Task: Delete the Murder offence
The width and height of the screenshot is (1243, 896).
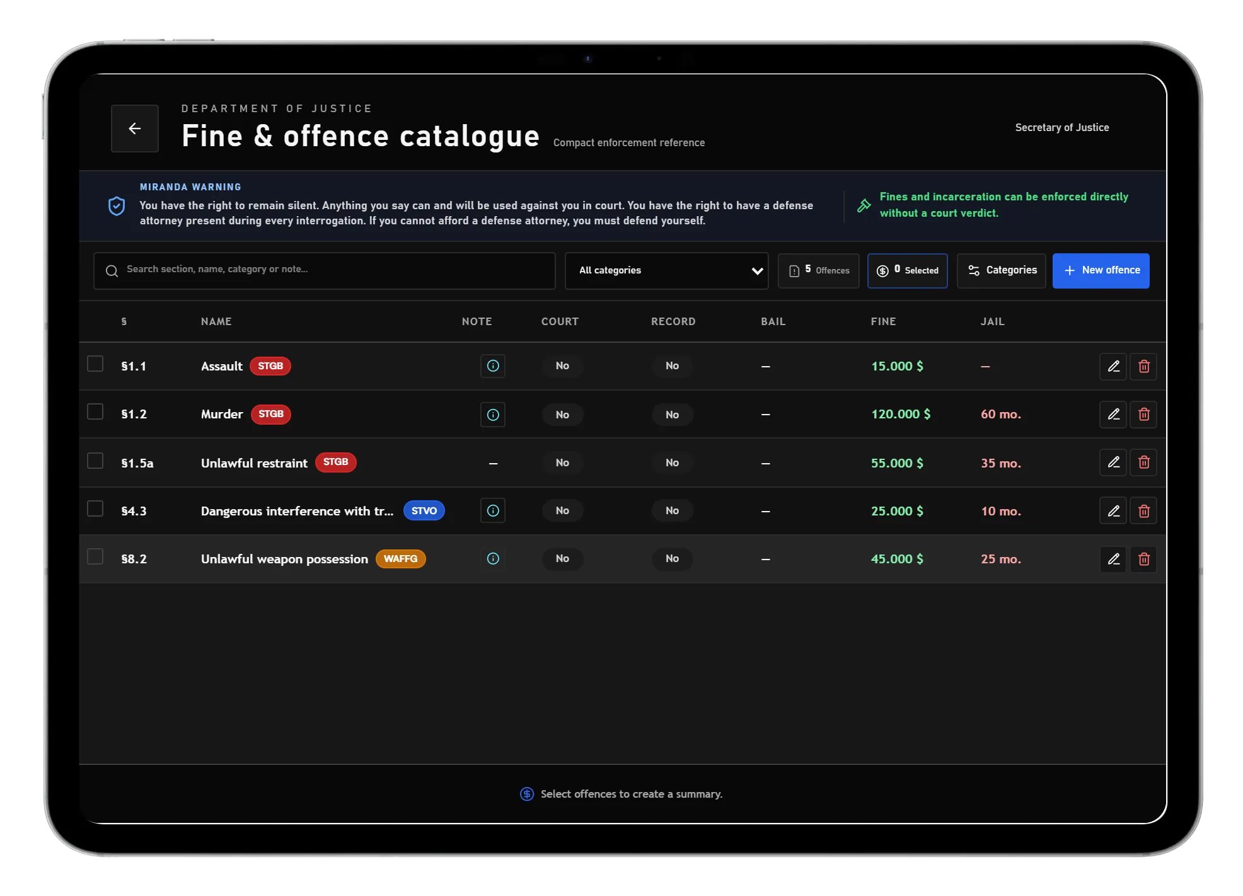Action: click(1143, 415)
